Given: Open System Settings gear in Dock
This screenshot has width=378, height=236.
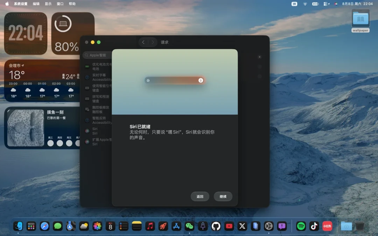Looking at the screenshot, I should [x=268, y=226].
